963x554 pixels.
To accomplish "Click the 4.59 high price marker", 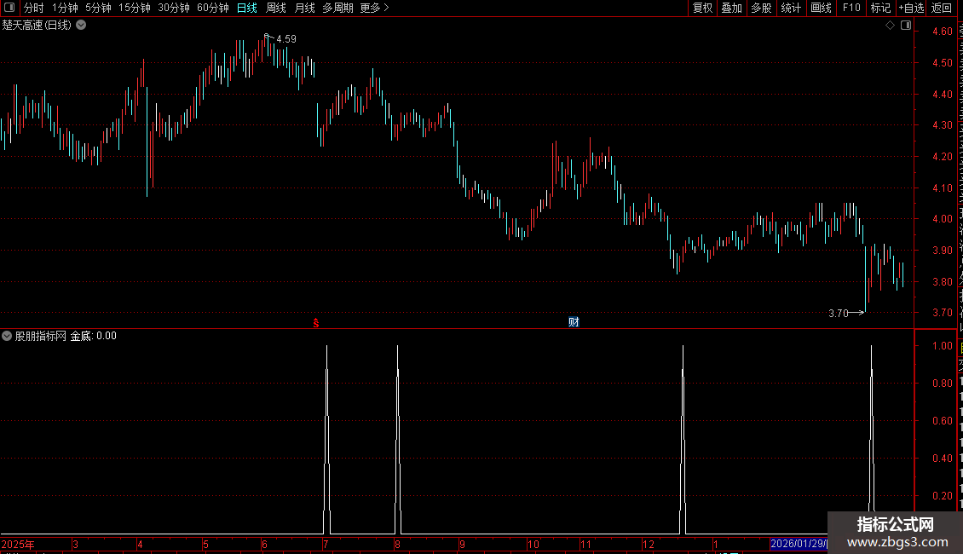I will point(286,38).
